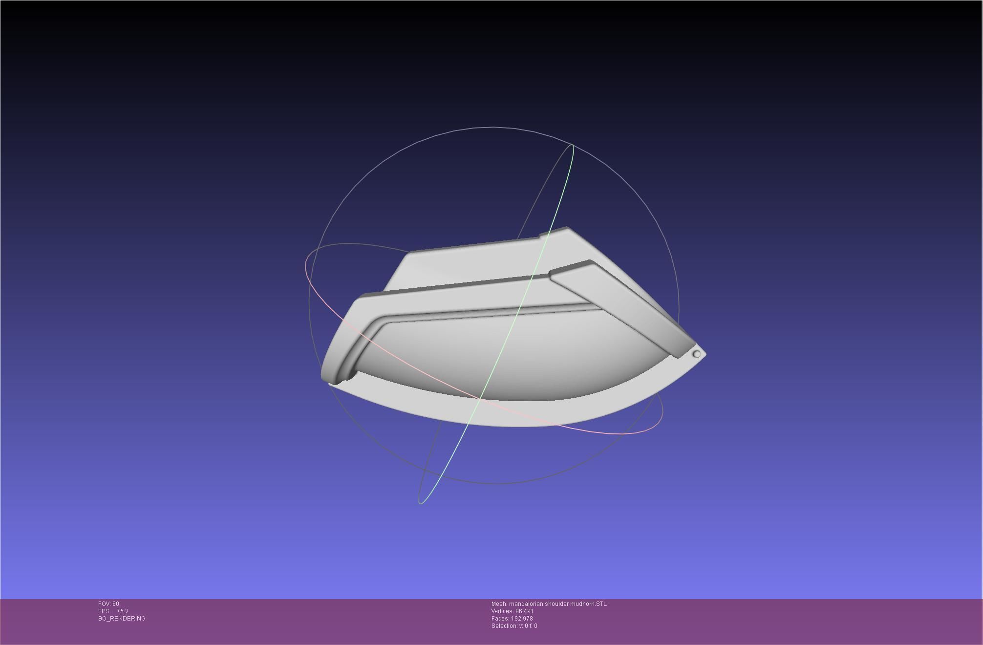Click the Vertices: 96,491 count

[x=512, y=611]
